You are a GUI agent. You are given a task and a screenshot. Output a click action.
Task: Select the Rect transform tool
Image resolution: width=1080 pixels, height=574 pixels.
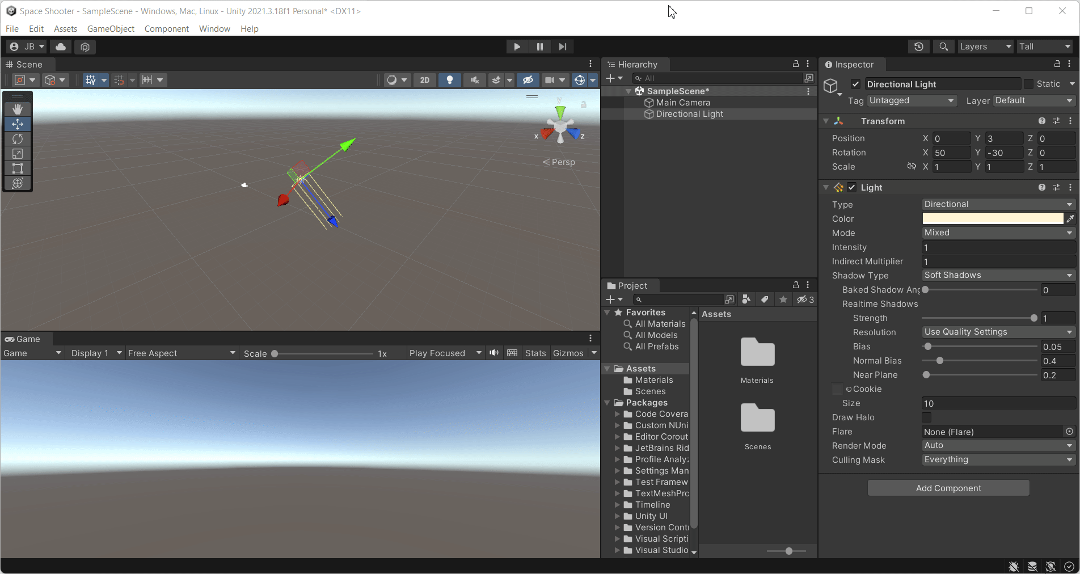click(18, 168)
